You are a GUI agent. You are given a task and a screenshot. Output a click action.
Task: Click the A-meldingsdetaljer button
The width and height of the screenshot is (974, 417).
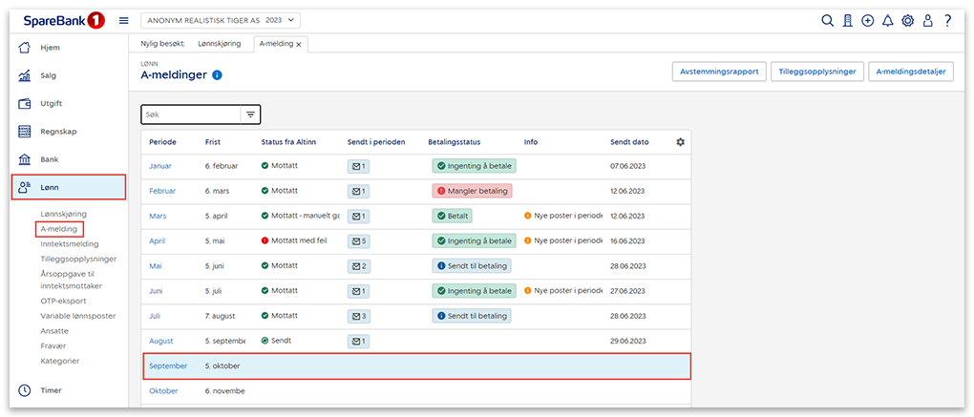coord(910,72)
